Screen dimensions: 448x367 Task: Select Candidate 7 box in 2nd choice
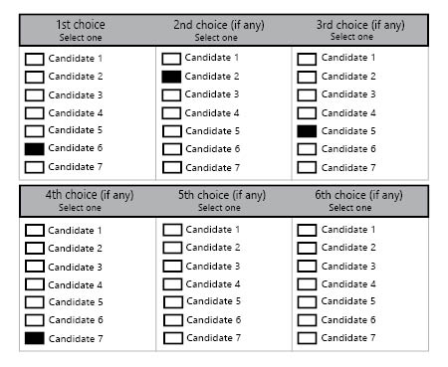tap(172, 167)
